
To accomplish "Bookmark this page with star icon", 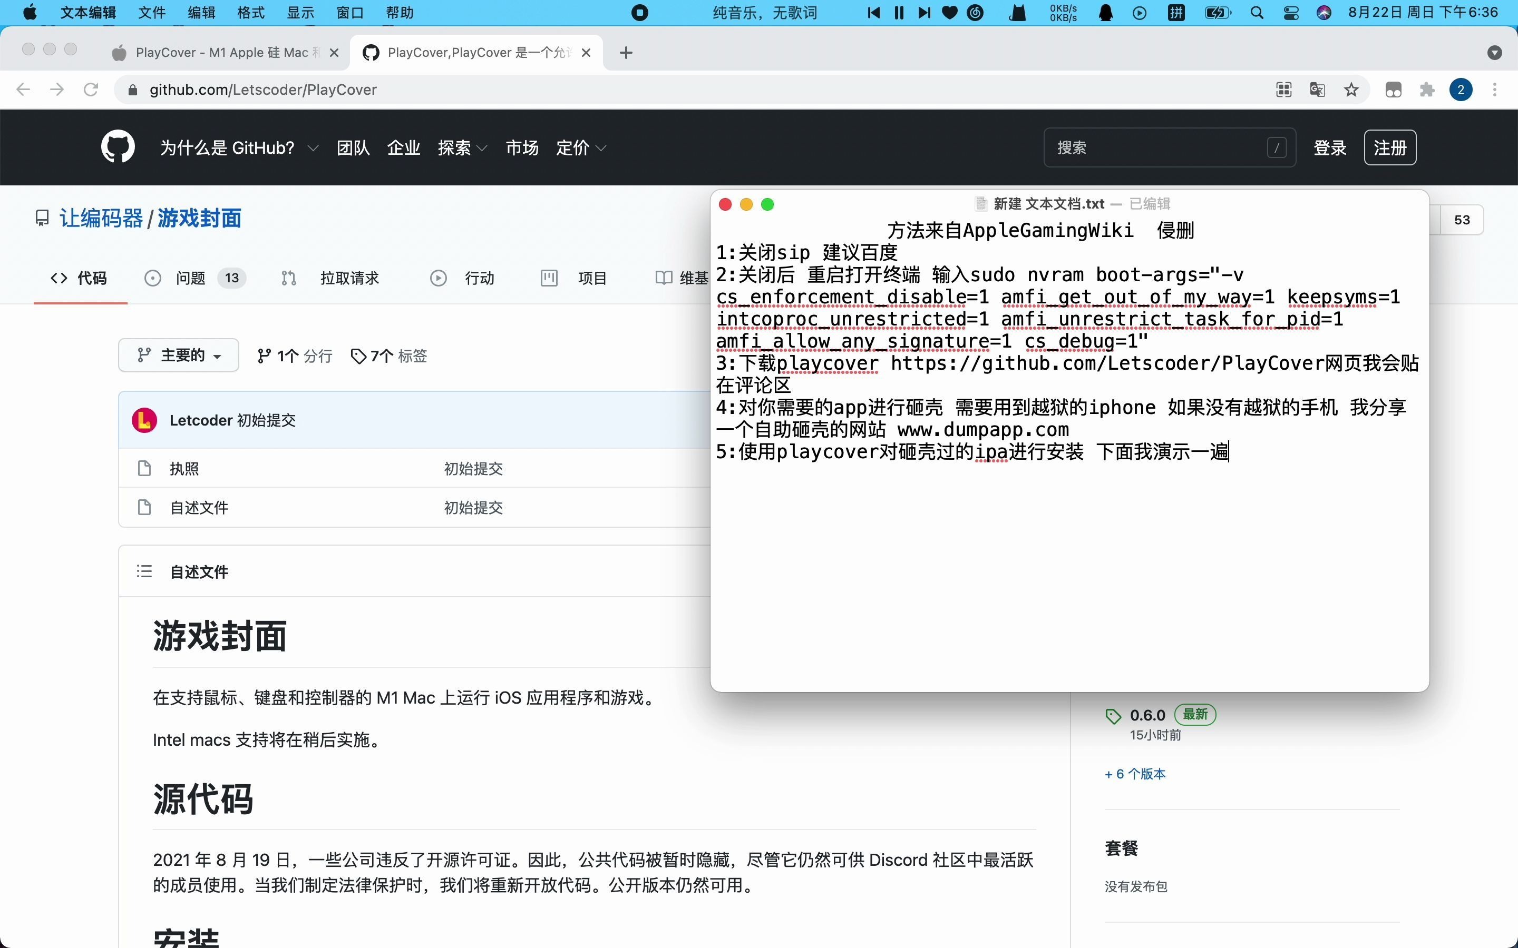I will [x=1351, y=90].
